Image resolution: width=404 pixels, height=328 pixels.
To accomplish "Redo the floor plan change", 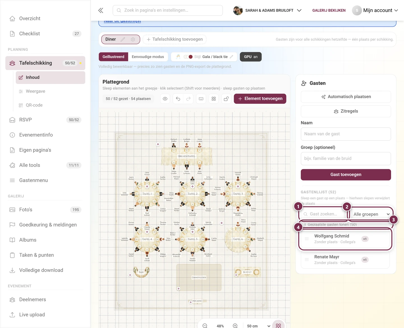I will pos(189,99).
